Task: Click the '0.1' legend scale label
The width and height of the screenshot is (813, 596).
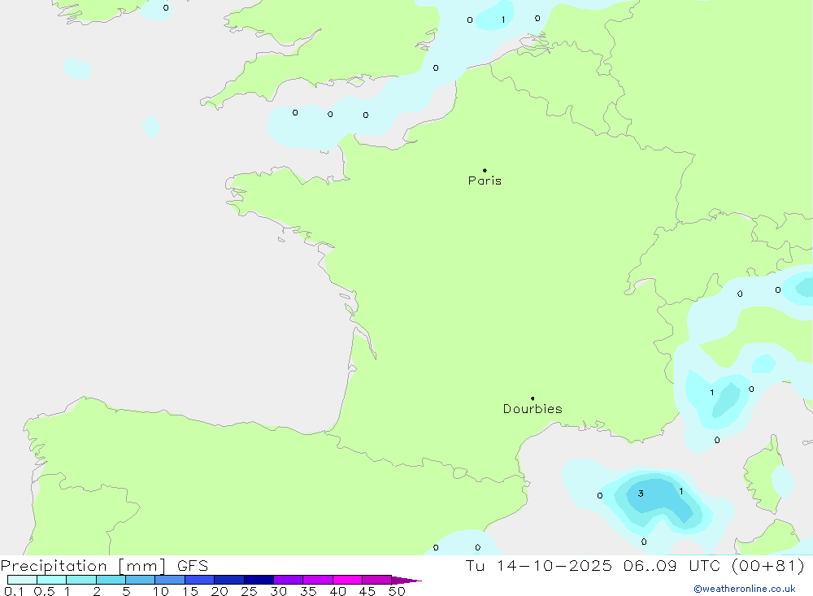Action: [x=14, y=591]
